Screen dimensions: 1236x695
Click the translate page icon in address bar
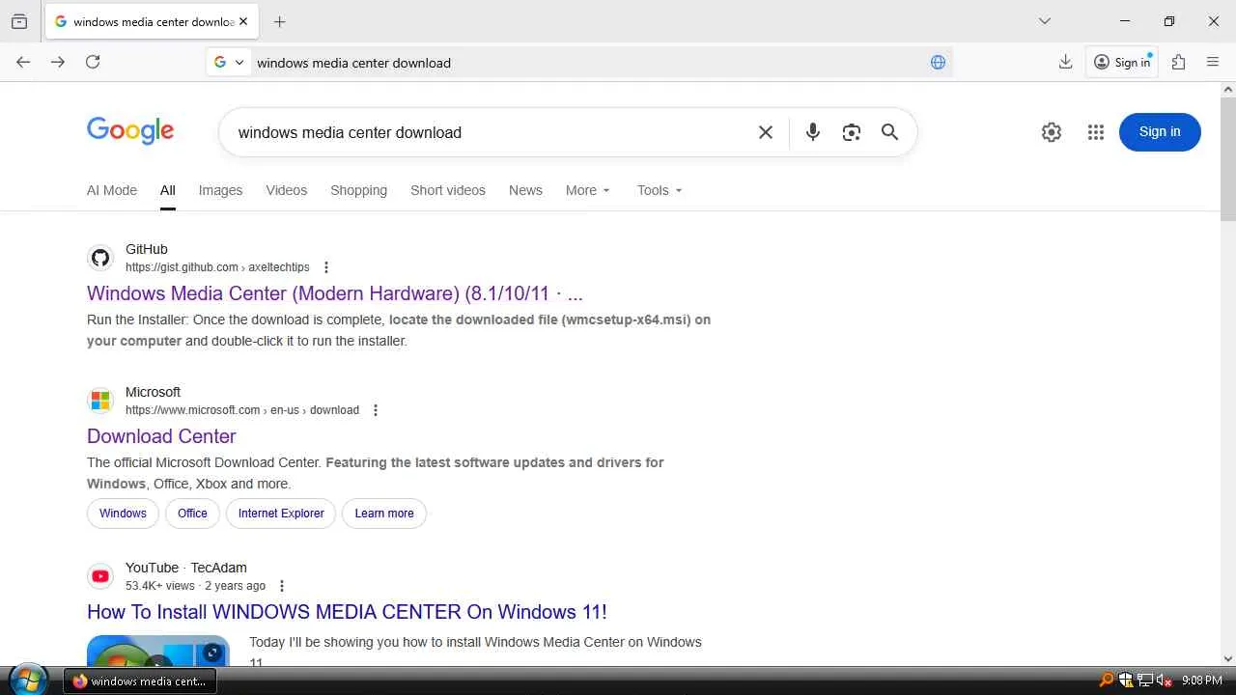[x=938, y=62]
